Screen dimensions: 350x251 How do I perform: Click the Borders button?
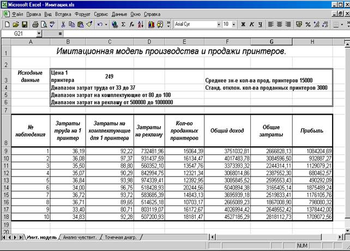[336, 24]
